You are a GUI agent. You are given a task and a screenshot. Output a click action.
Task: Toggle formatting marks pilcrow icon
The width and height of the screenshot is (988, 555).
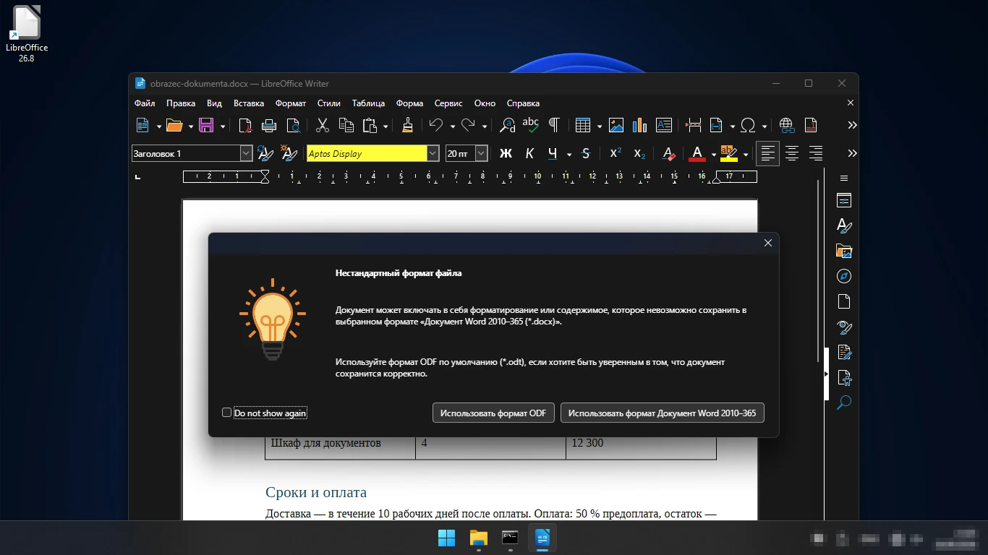click(x=553, y=125)
